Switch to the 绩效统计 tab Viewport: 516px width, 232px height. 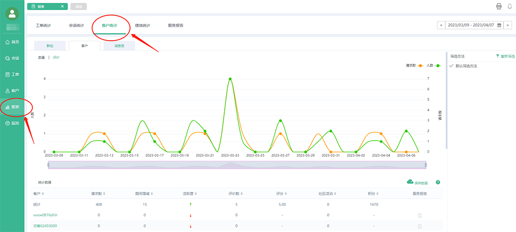[x=143, y=25]
